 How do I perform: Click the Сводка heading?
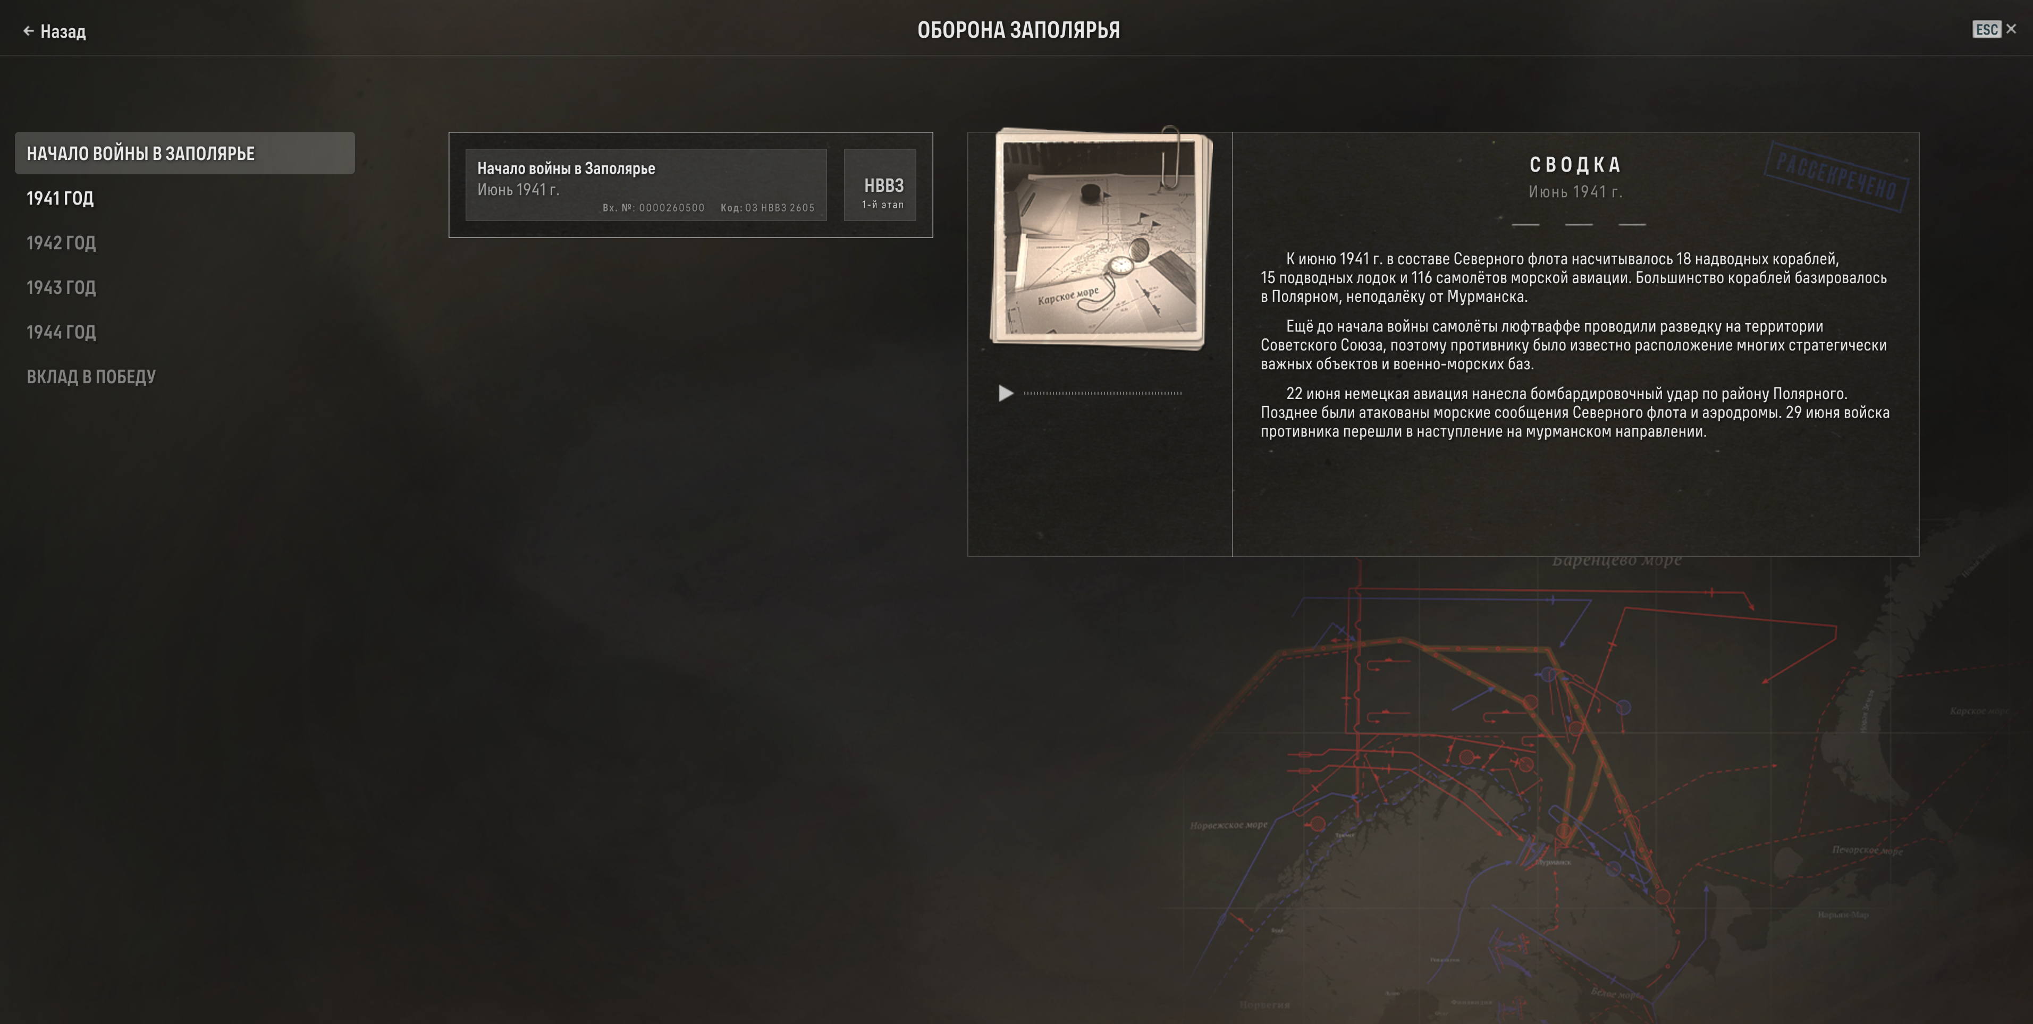[1574, 165]
